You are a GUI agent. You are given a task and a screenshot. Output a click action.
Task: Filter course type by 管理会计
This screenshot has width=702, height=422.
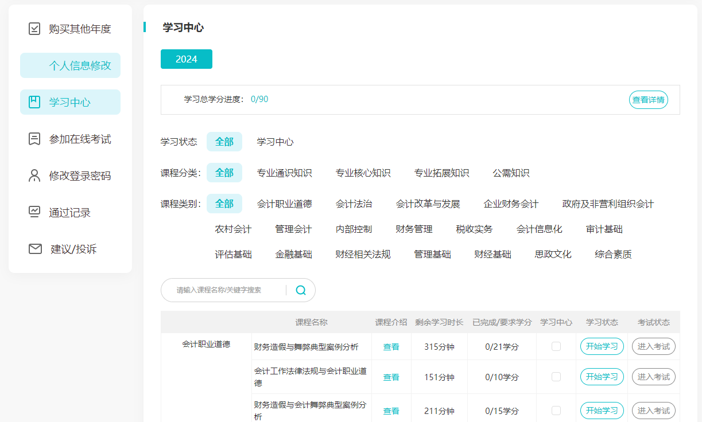click(x=293, y=229)
